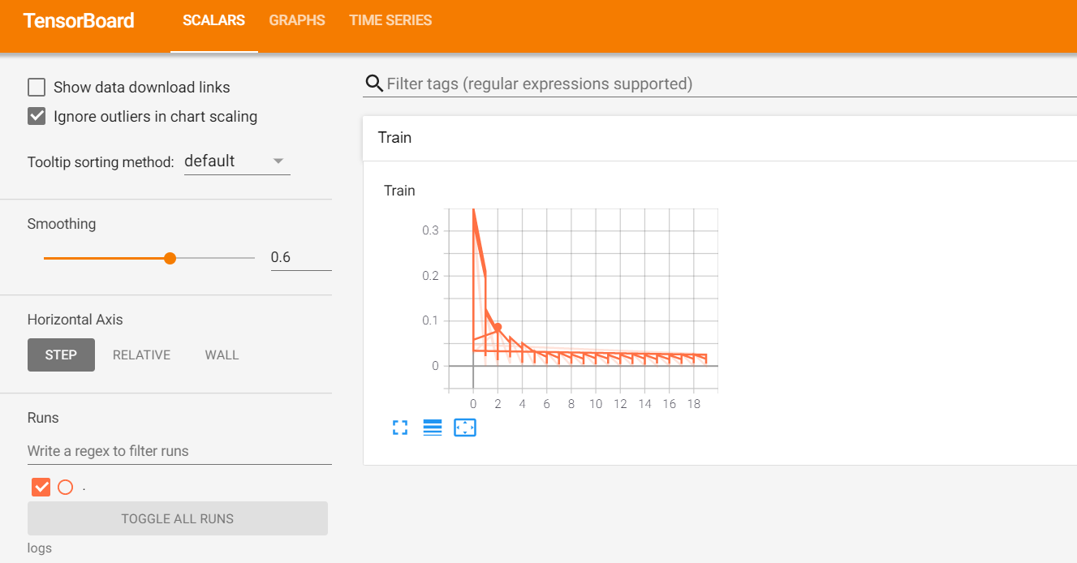This screenshot has width=1077, height=563.
Task: Open the Tooltip sorting method dropdown
Action: (x=237, y=161)
